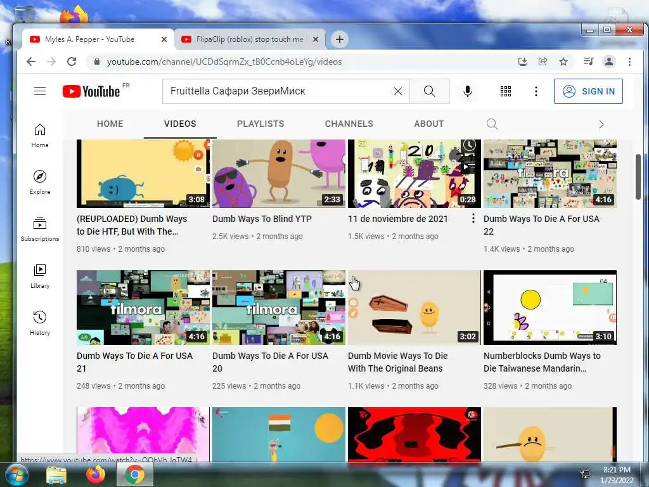Click the browser forward arrow

[51, 62]
